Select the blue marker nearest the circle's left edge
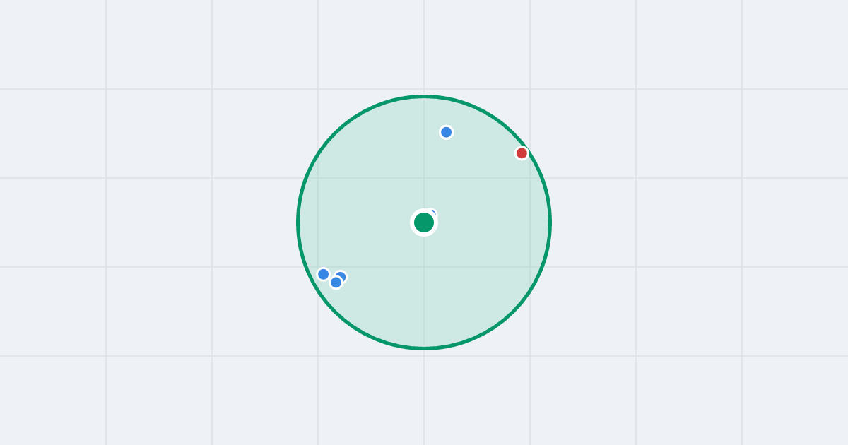 (x=324, y=274)
